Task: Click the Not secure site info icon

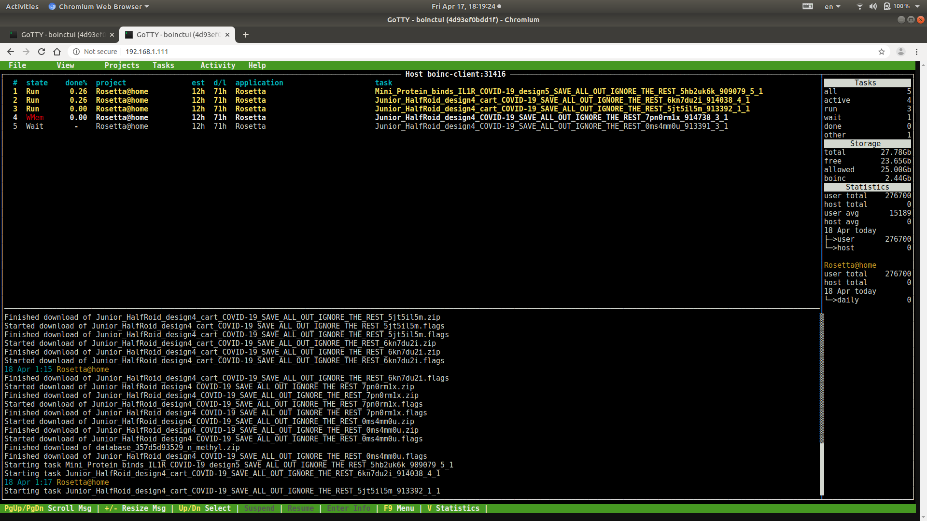Action: 76,52
